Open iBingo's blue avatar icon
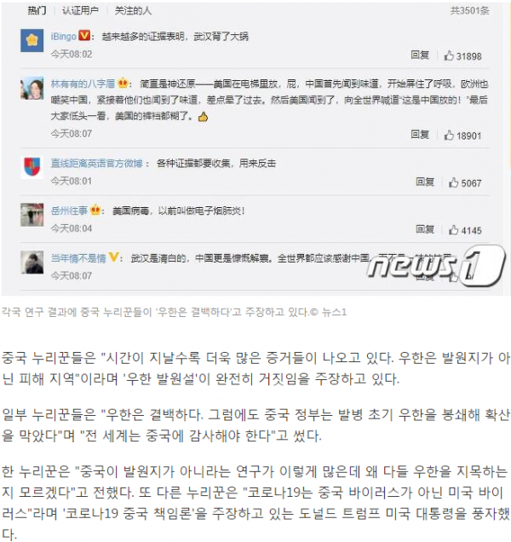The height and width of the screenshot is (542, 511). 32,40
